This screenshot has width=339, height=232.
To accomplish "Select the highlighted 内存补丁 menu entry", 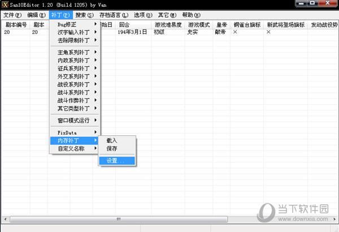I will coord(75,140).
